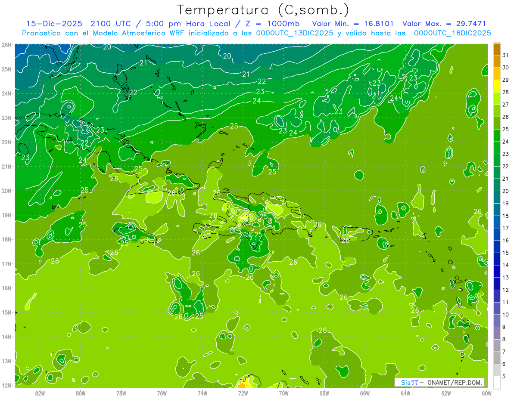Click longitude label '68W'
Screen dimensions: 517x399
(x=324, y=393)
